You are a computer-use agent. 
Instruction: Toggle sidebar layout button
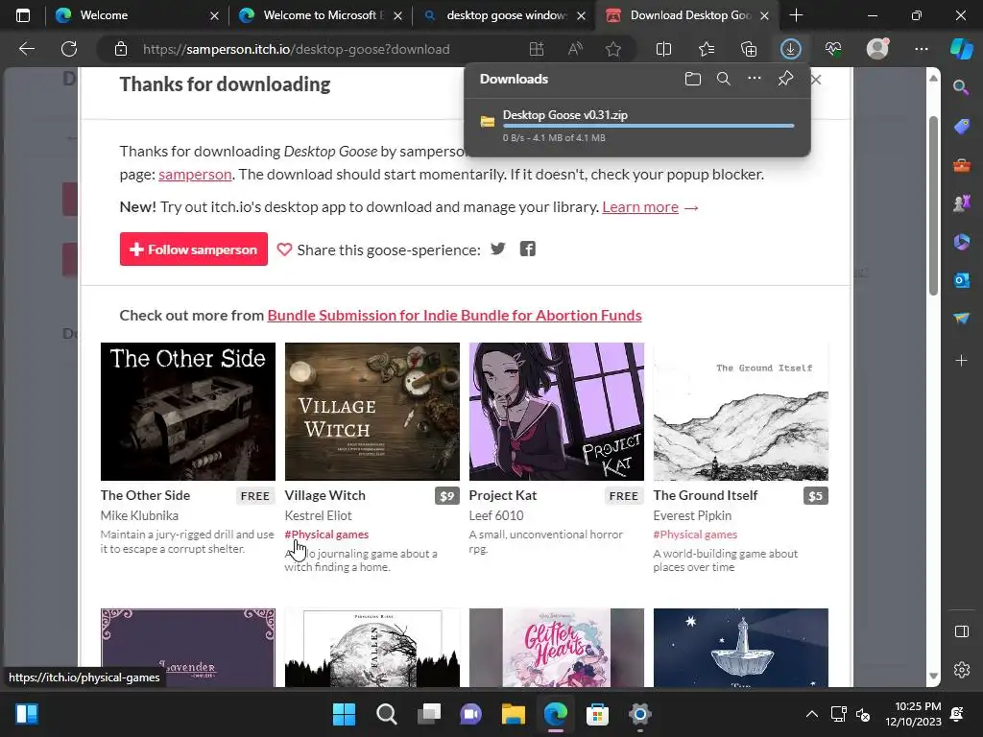pos(961,631)
